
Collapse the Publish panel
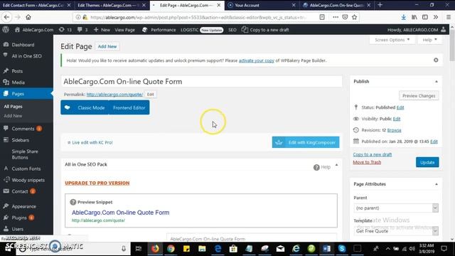click(x=436, y=82)
